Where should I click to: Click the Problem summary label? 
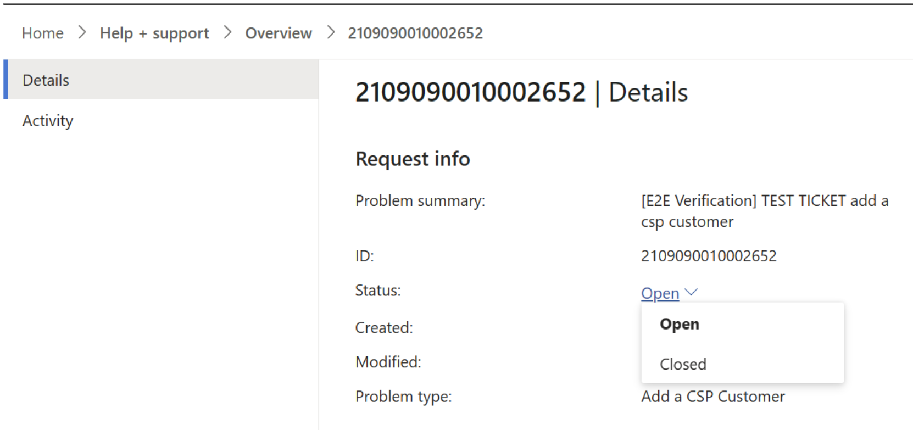point(420,201)
